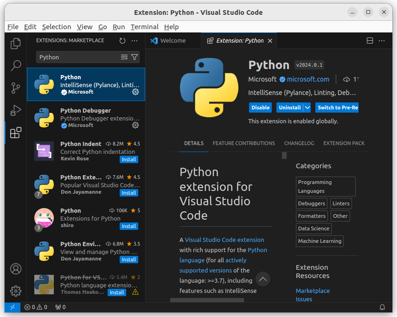
Task: Open Run and Debug view
Action: coord(16,110)
